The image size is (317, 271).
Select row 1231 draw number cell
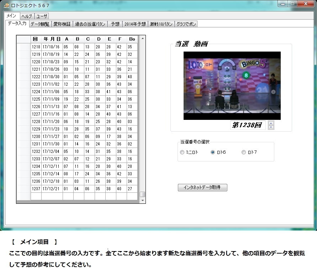[36, 144]
